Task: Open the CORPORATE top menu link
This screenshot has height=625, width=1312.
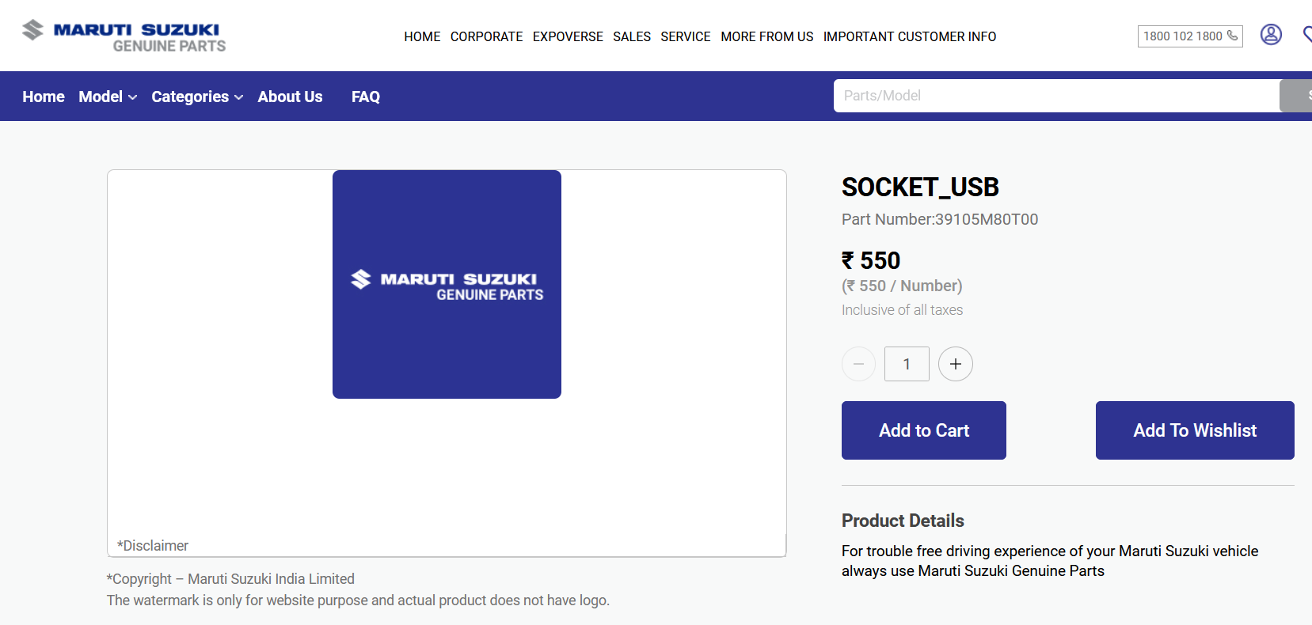Action: click(486, 36)
